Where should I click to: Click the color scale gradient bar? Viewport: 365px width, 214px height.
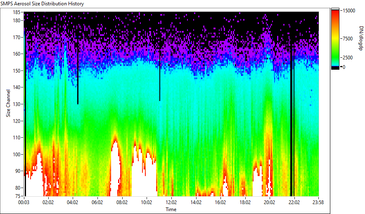(x=335, y=39)
